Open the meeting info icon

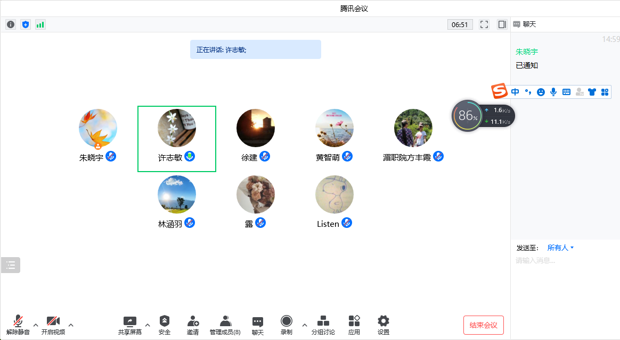pyautogui.click(x=11, y=24)
